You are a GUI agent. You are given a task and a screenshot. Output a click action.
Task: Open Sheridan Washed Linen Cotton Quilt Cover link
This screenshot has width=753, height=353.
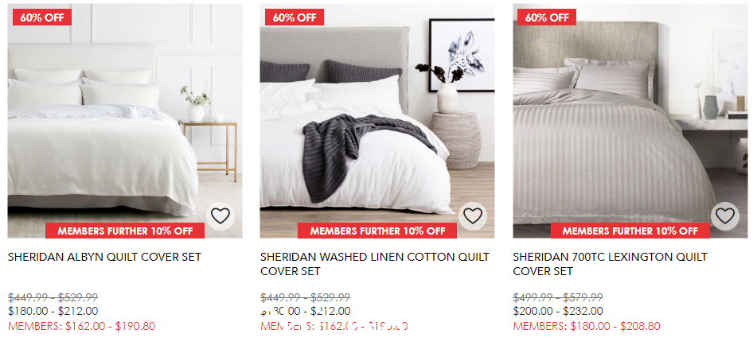coord(375,264)
